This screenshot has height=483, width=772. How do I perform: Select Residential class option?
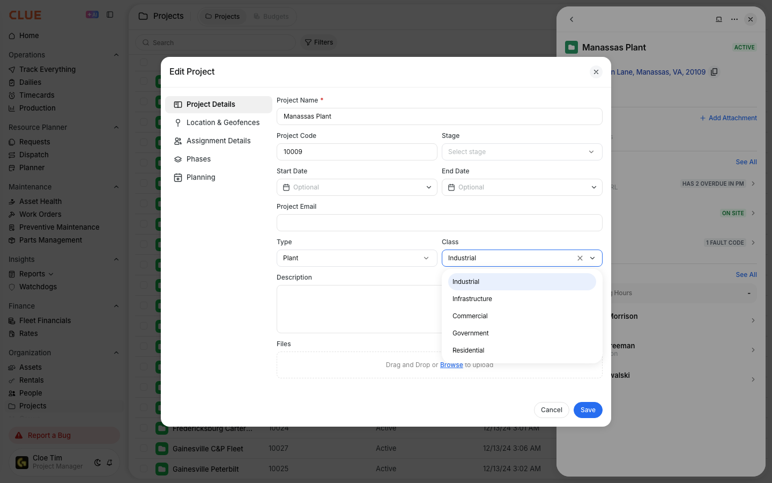tap(522, 350)
